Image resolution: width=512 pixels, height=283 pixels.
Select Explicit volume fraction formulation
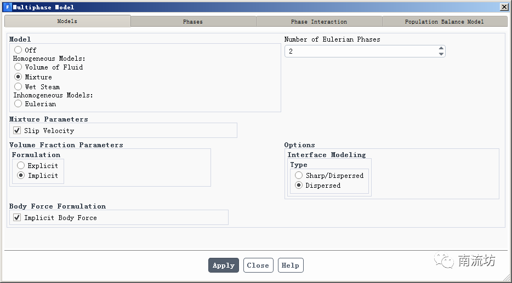tap(21, 165)
